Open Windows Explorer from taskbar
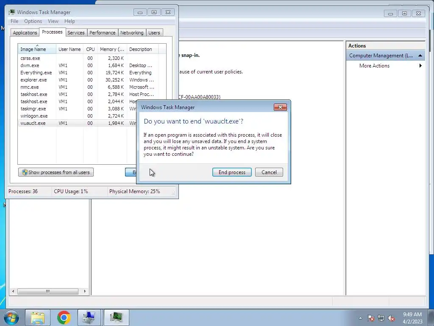This screenshot has width=434, height=326. (38, 318)
